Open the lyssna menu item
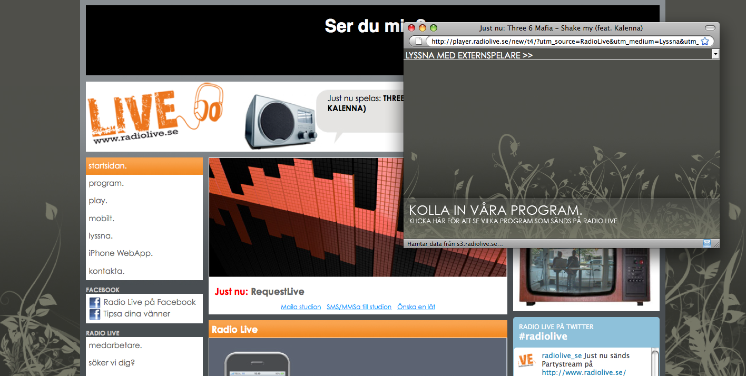The image size is (746, 376). [x=144, y=236]
